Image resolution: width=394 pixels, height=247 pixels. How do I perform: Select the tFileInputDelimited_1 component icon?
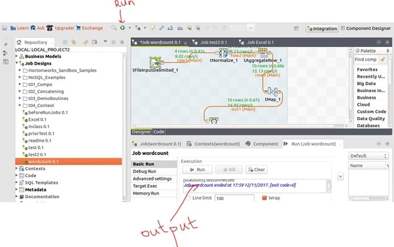point(155,63)
